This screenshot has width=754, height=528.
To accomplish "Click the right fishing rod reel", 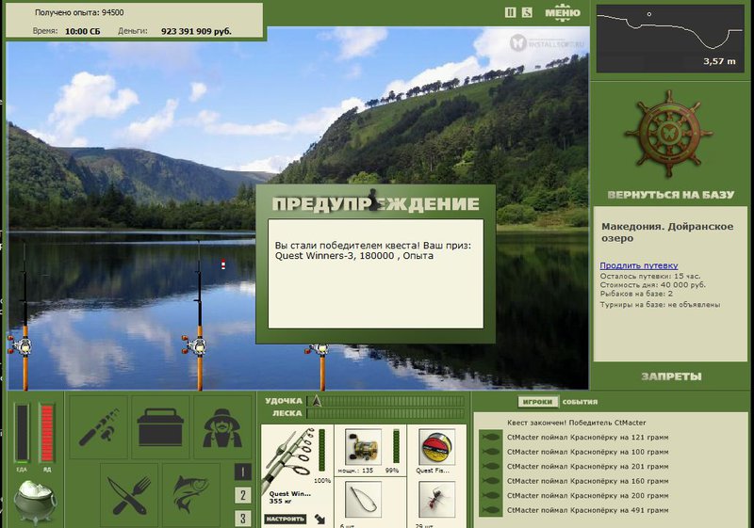I will [318, 349].
